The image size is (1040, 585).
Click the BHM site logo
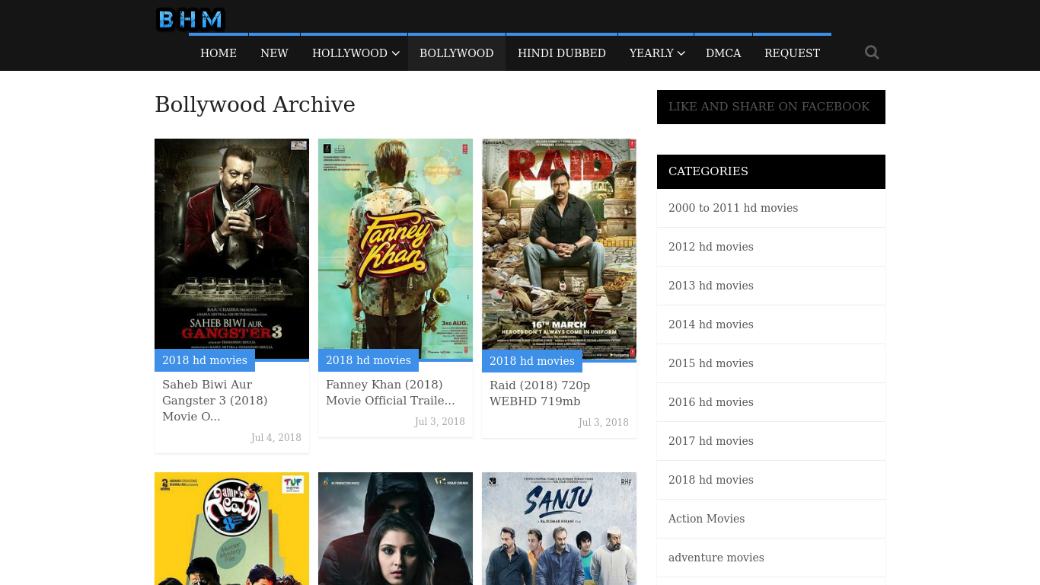[190, 20]
